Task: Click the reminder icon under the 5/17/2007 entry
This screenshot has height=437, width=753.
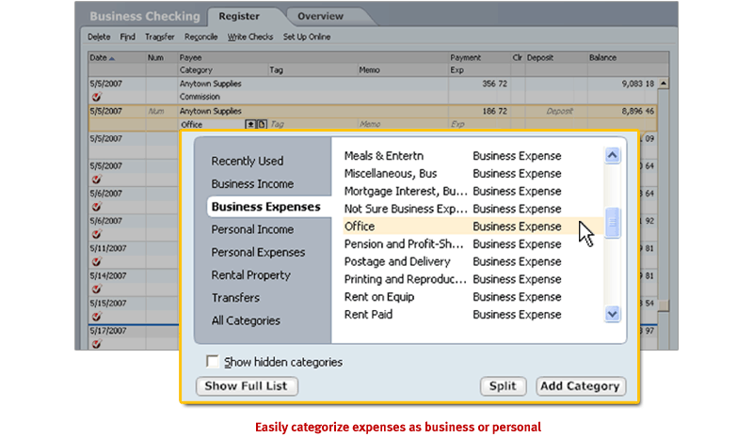Action: point(96,344)
